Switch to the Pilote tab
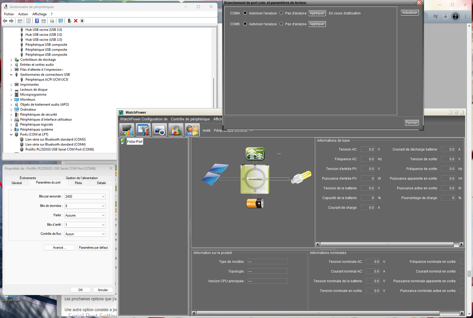This screenshot has height=318, width=473. [x=78, y=183]
